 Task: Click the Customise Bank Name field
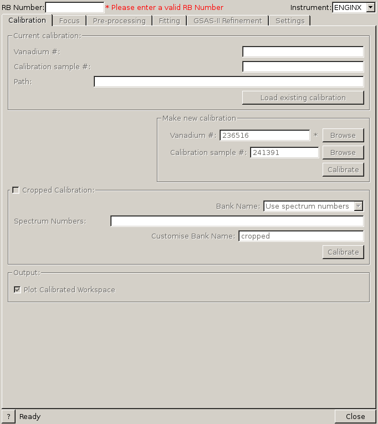pyautogui.click(x=300, y=236)
